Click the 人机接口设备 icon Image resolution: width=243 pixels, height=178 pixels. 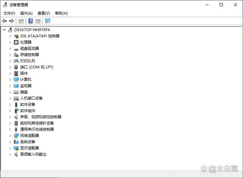(16, 99)
